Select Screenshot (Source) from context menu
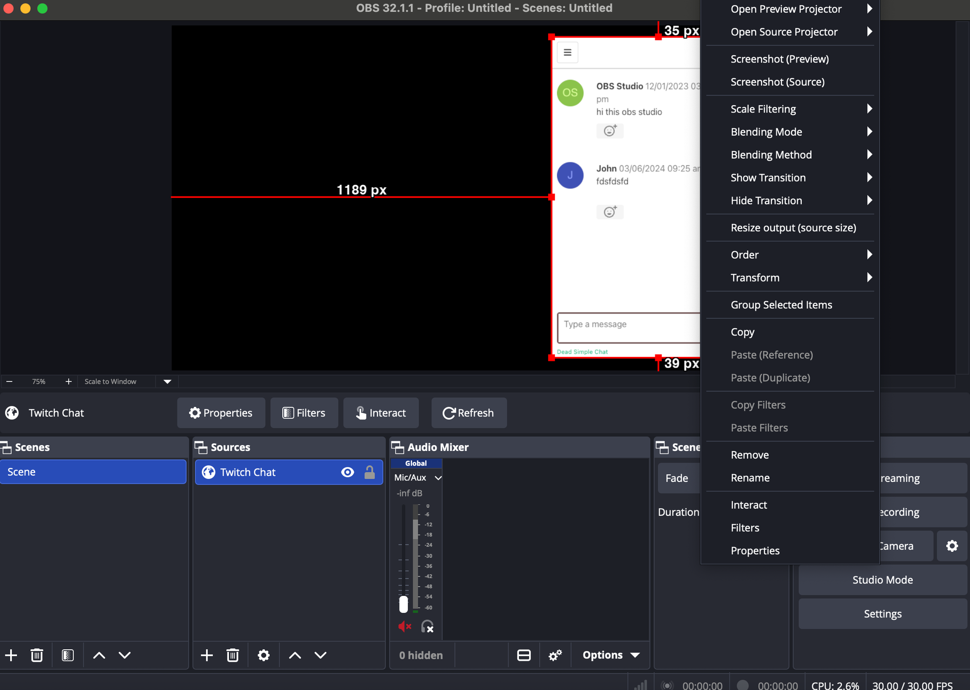Screen dimensions: 970x690 [x=777, y=82]
